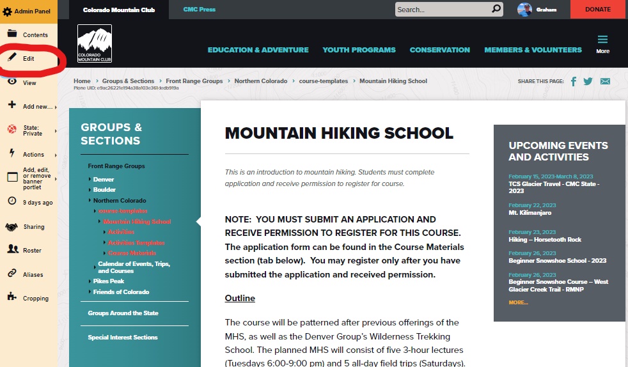Open the Contents menu item
Screen dimensions: 628x367
(35, 35)
